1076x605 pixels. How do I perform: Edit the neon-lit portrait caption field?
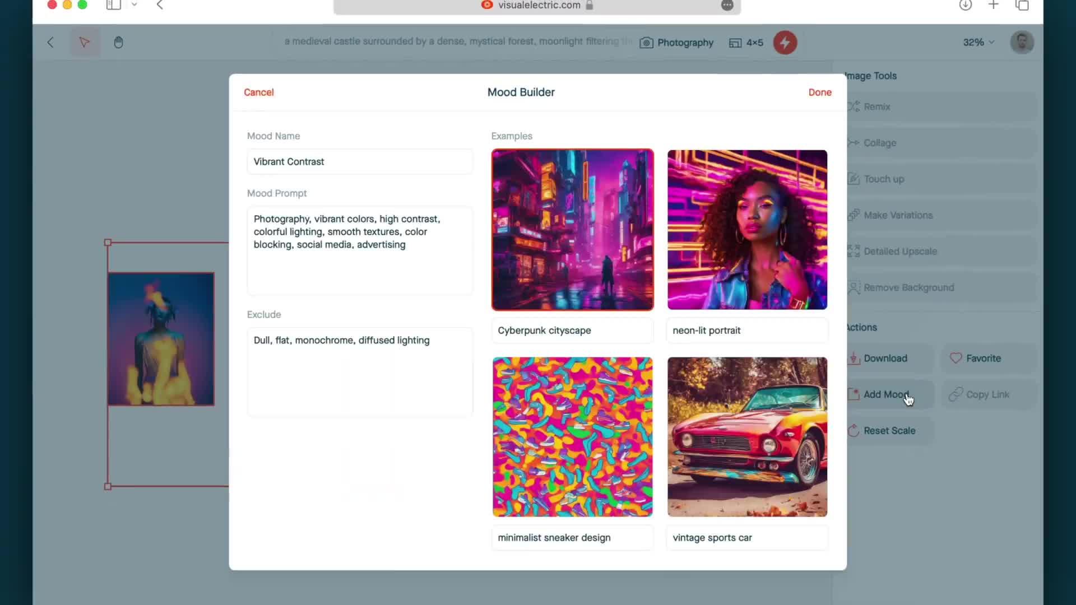click(747, 331)
